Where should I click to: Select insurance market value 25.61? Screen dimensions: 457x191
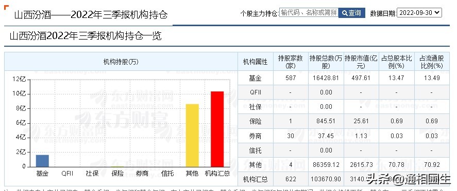click(361, 121)
